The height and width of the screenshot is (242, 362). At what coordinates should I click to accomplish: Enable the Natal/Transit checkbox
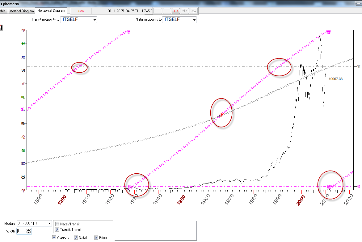coord(57,224)
